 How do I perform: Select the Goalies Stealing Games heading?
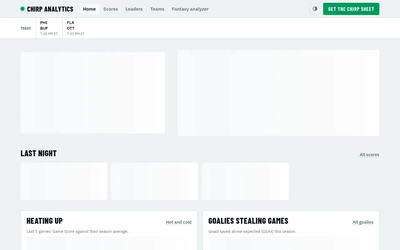point(248,221)
